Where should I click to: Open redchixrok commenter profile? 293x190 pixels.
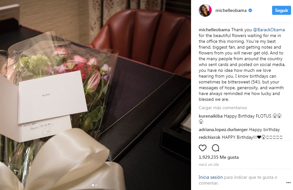coord(209,137)
